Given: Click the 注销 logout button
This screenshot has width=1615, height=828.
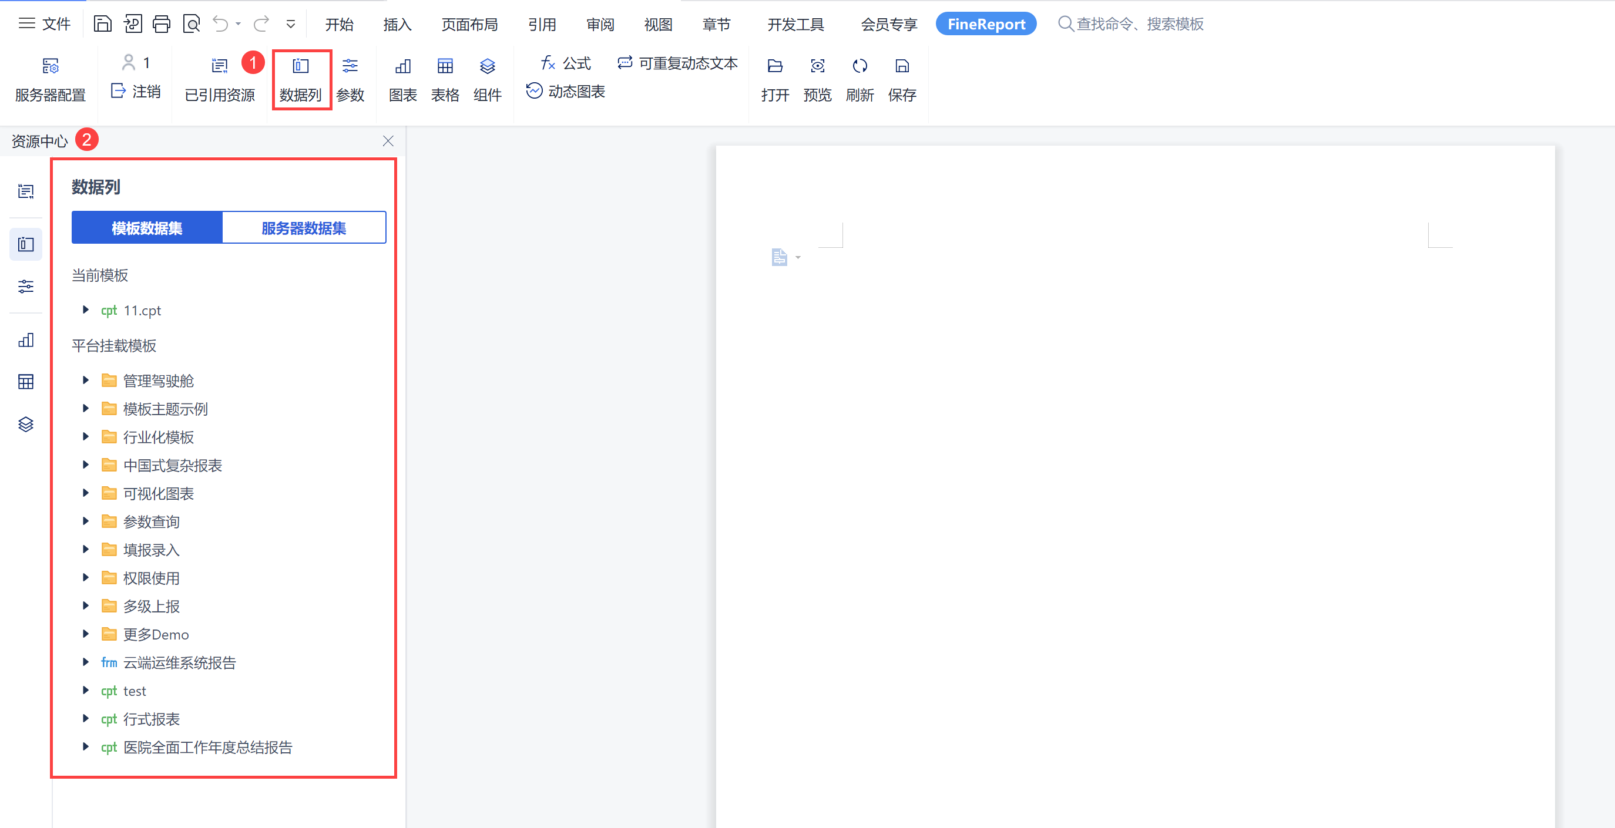Looking at the screenshot, I should point(136,92).
